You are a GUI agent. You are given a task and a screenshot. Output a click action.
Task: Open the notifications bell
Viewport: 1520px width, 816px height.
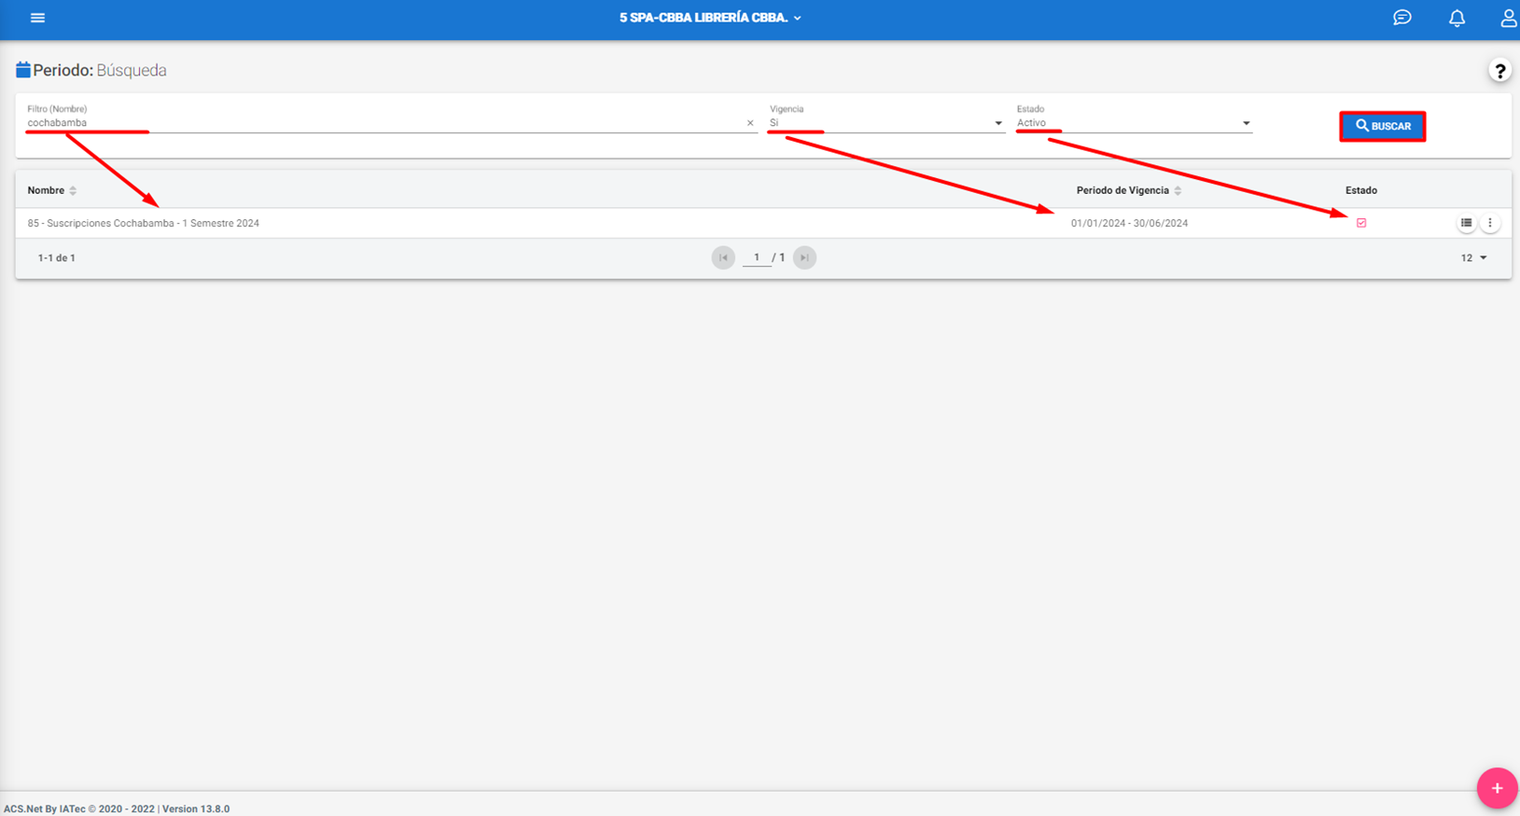[1457, 18]
